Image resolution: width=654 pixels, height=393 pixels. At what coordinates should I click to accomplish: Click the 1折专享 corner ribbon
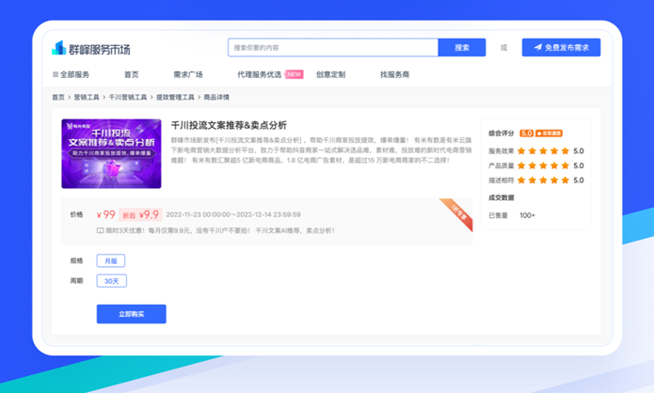[x=459, y=212]
